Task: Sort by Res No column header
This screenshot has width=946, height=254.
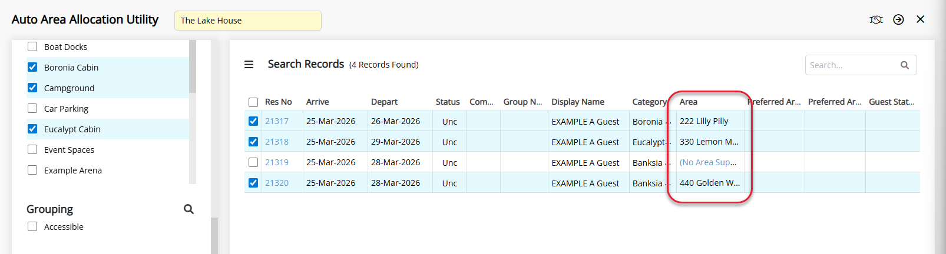Action: point(279,102)
